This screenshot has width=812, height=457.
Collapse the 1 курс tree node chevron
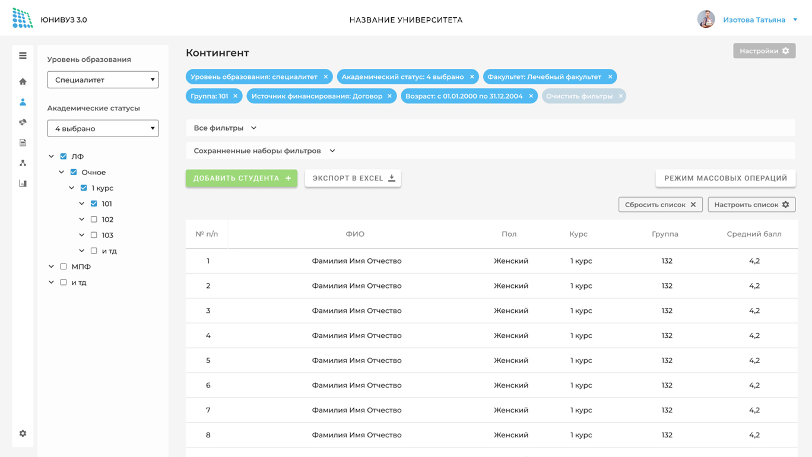point(71,188)
